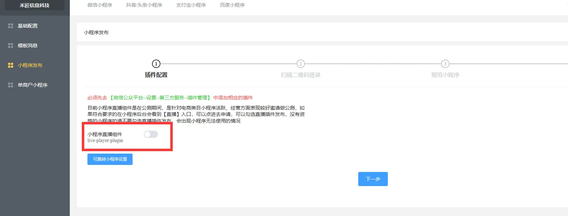This screenshot has height=216, width=568.
Task: Open the 抖音/头条小程序 tab
Action: (144, 5)
